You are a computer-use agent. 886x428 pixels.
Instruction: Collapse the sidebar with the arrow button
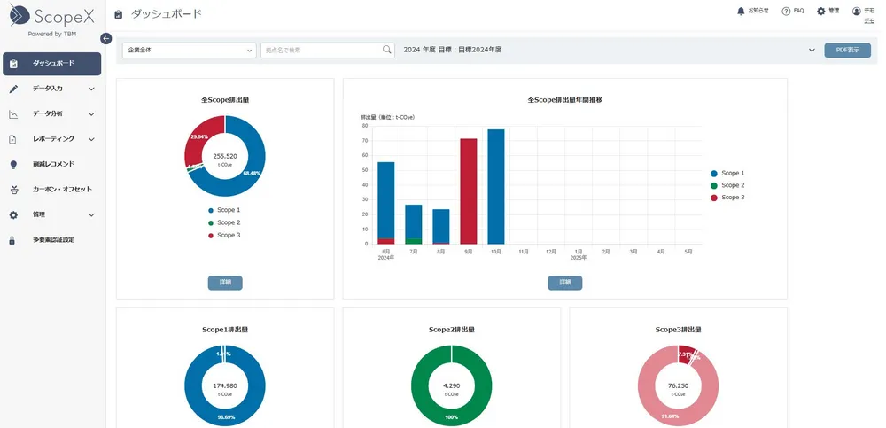(x=105, y=38)
